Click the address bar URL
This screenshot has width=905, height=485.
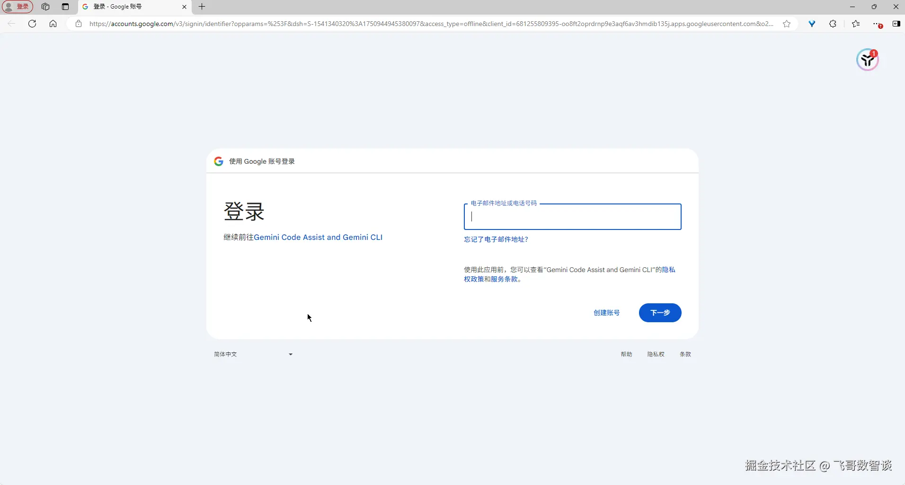coord(431,24)
